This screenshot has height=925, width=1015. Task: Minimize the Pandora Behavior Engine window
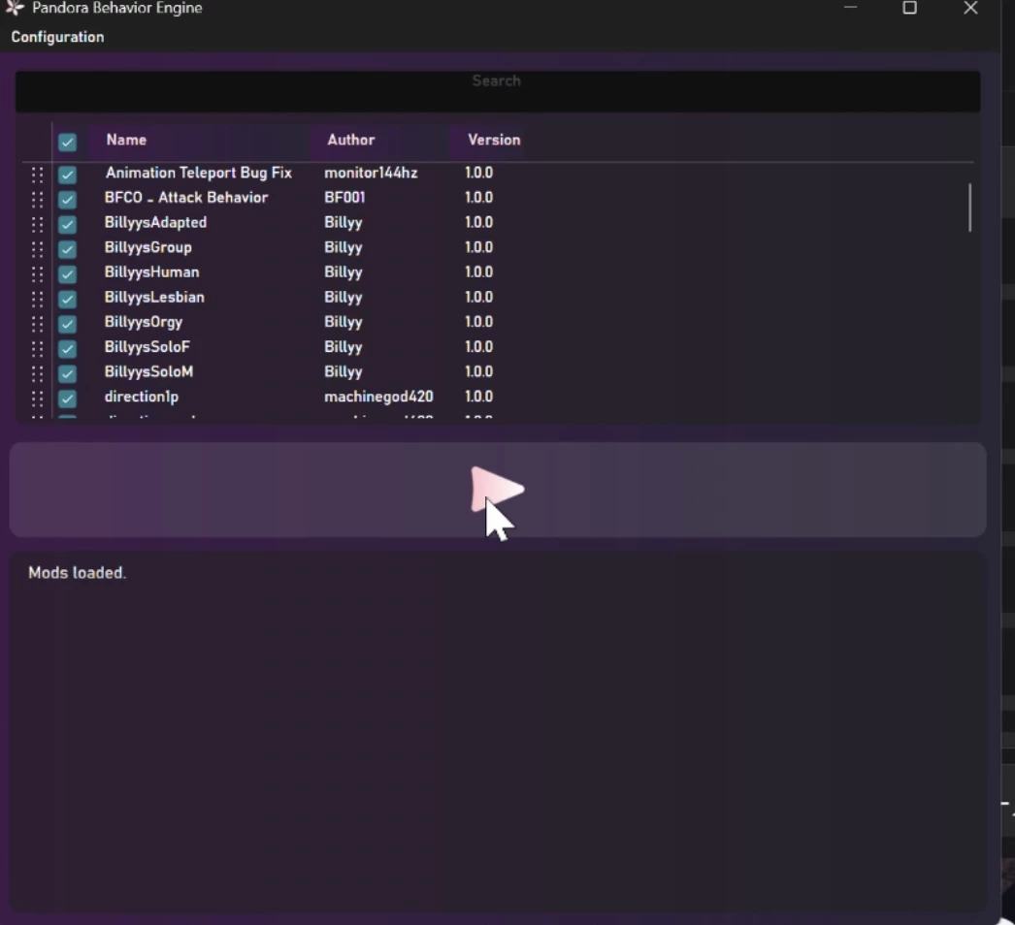tap(851, 8)
